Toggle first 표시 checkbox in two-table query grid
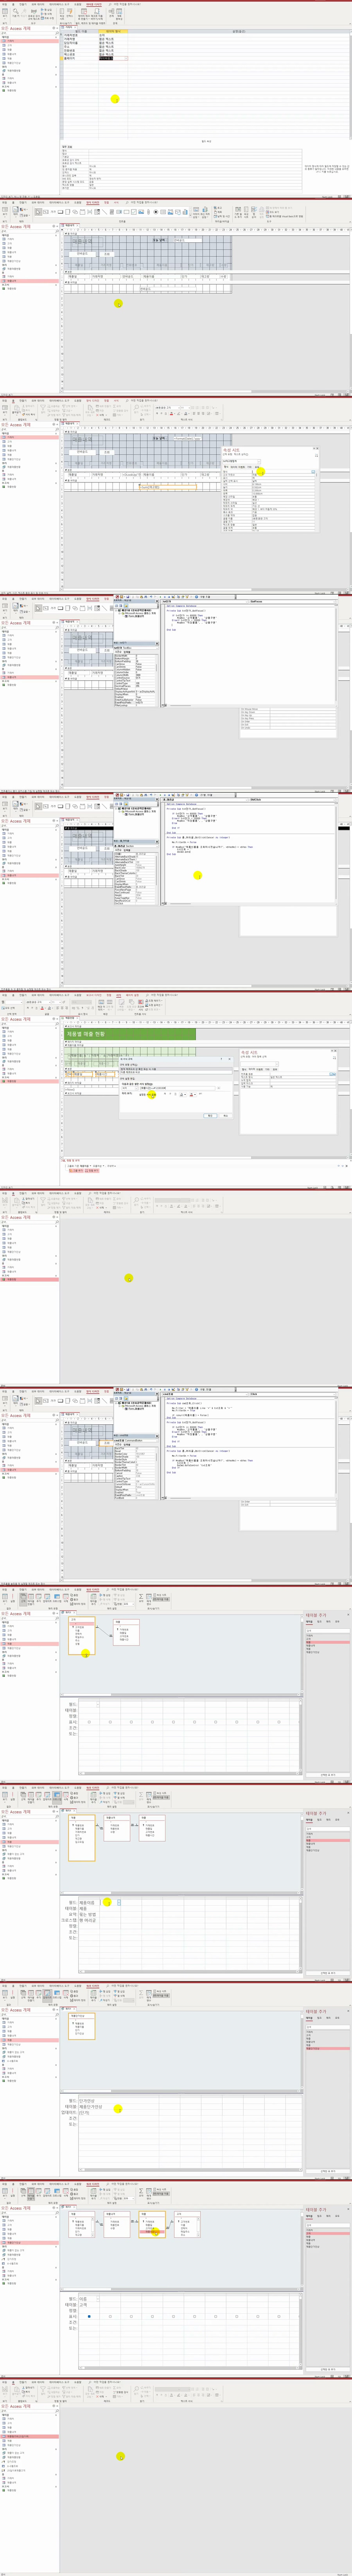This screenshot has width=352, height=2576. (89, 1722)
